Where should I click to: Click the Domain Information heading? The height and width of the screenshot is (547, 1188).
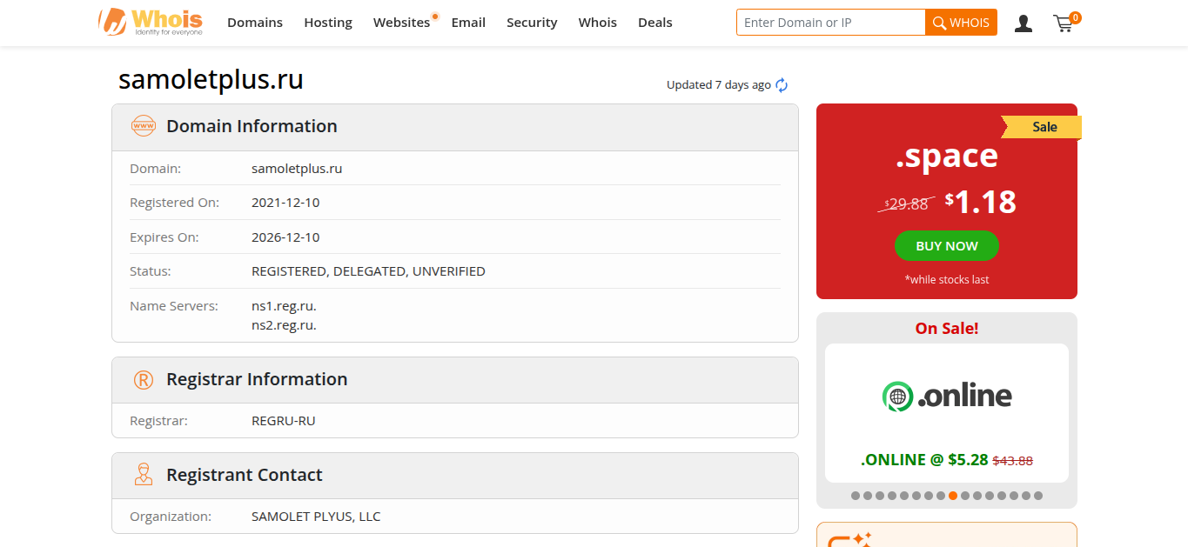click(x=252, y=126)
